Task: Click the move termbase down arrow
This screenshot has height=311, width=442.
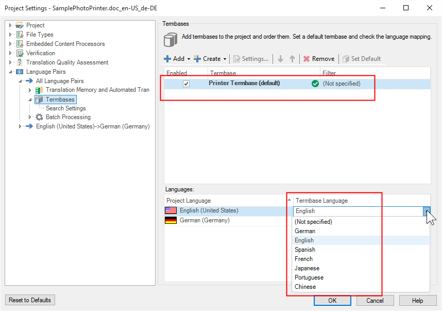Action: click(x=280, y=59)
